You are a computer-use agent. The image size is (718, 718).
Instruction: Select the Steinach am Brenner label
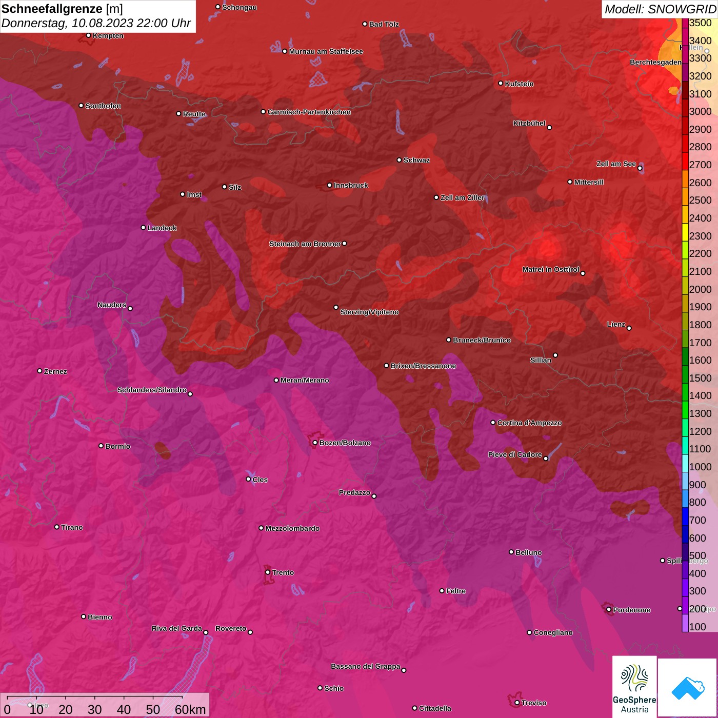point(305,244)
